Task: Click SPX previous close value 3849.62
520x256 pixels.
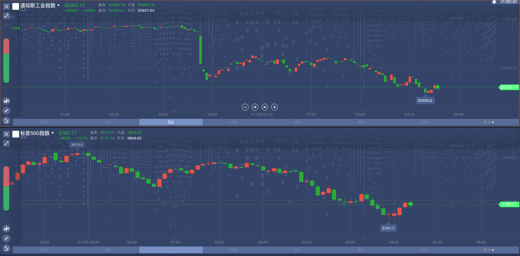Action: point(134,138)
